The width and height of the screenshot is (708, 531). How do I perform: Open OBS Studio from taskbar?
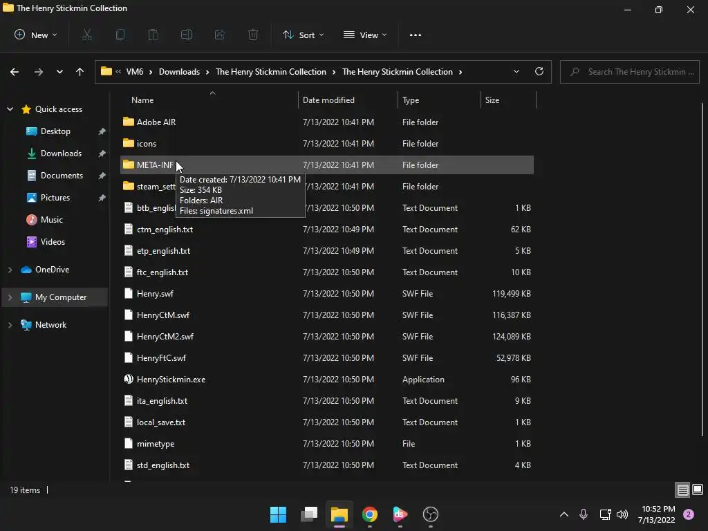point(430,514)
